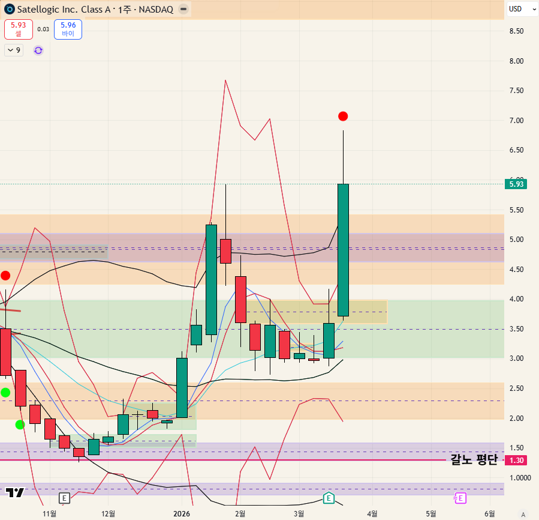The image size is (539, 520).
Task: Open the gray earnings E marker near November
Action: click(64, 498)
